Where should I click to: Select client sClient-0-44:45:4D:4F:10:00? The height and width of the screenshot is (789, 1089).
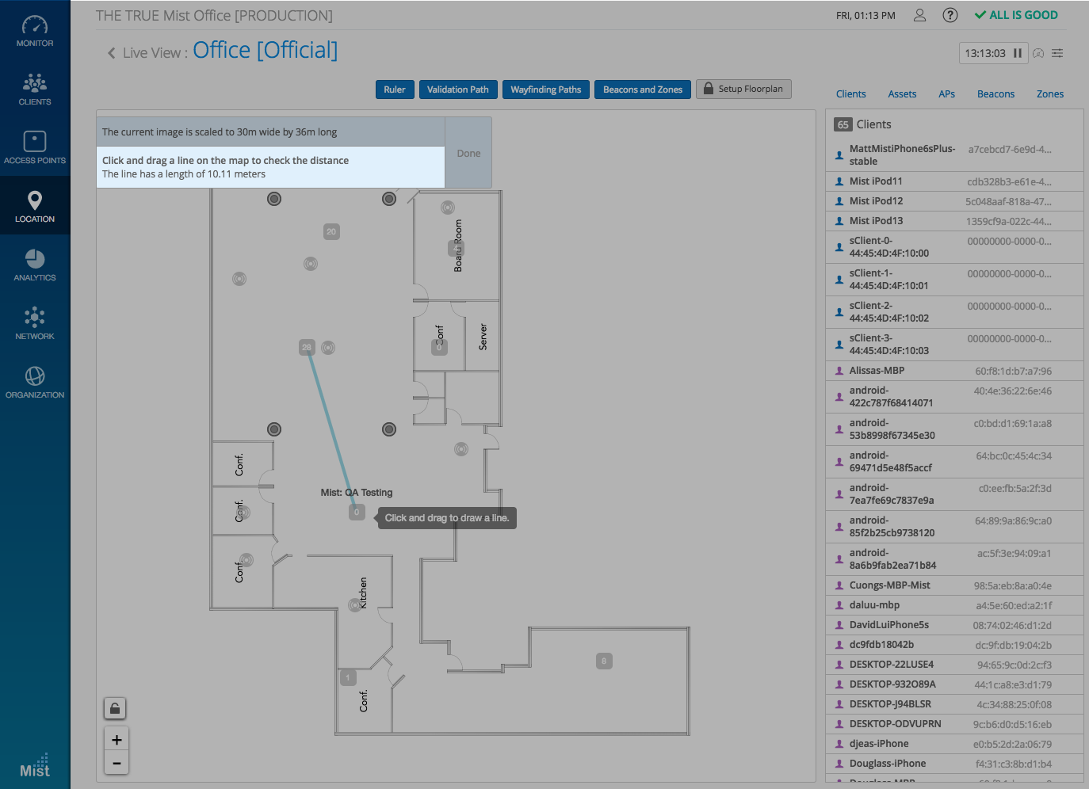954,247
